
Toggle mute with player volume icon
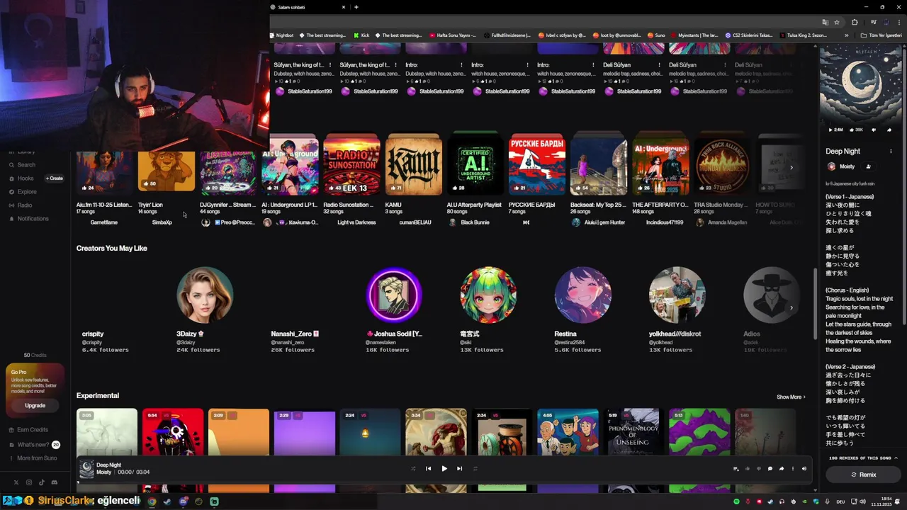point(804,468)
